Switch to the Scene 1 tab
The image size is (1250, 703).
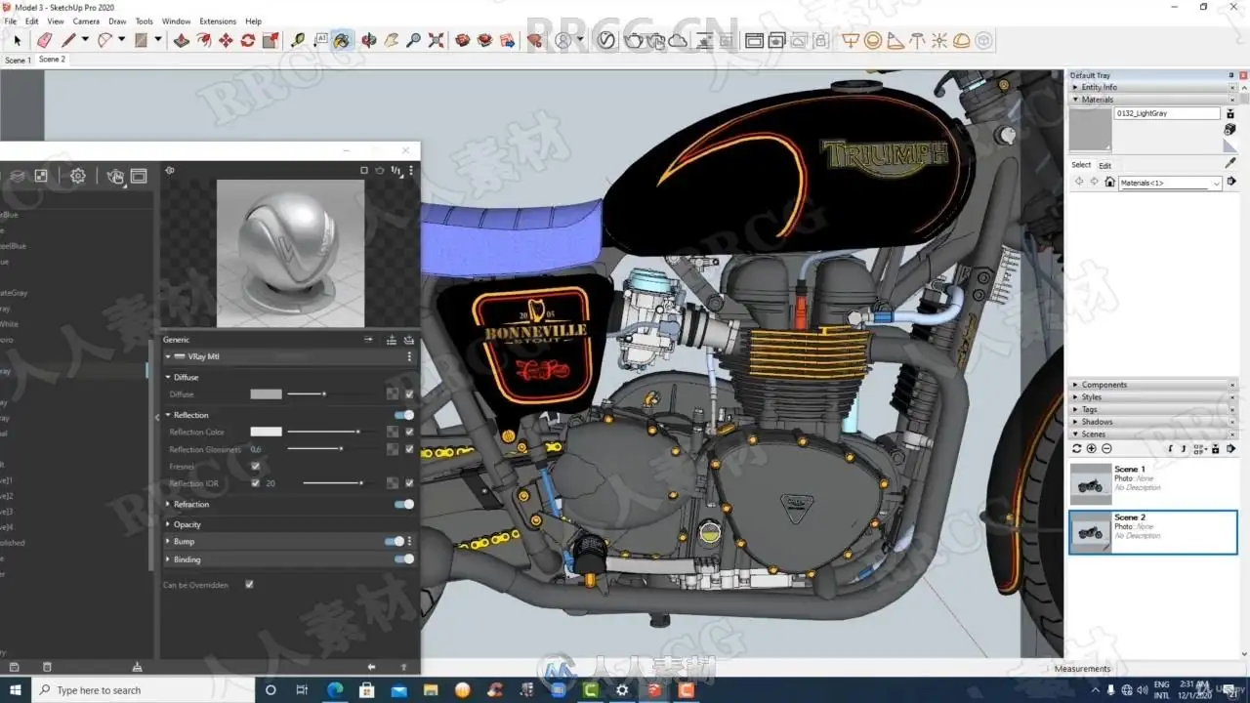tap(18, 61)
